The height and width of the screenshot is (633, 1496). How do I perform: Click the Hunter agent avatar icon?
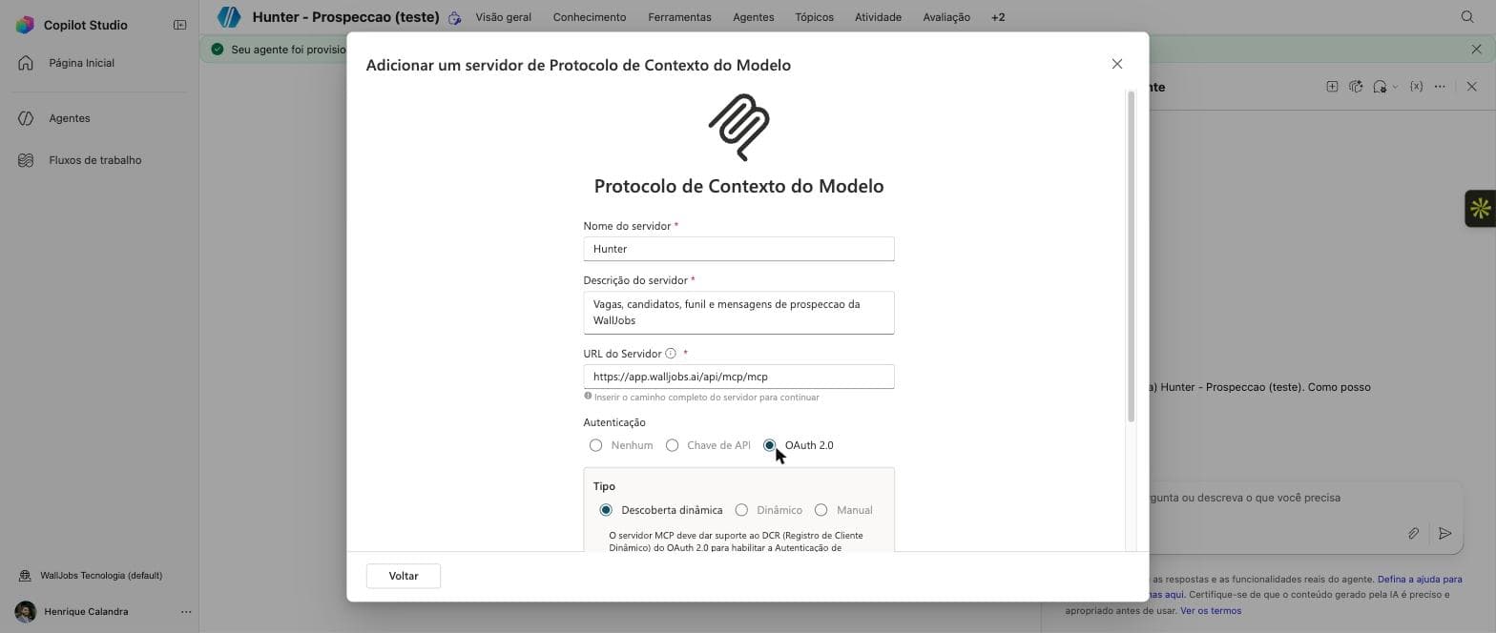229,16
